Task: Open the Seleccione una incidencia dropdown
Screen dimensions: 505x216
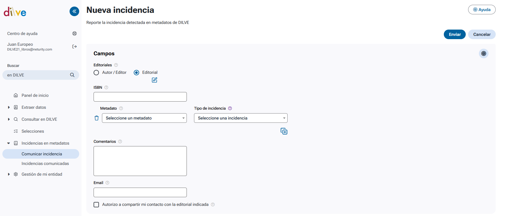Action: [x=241, y=118]
